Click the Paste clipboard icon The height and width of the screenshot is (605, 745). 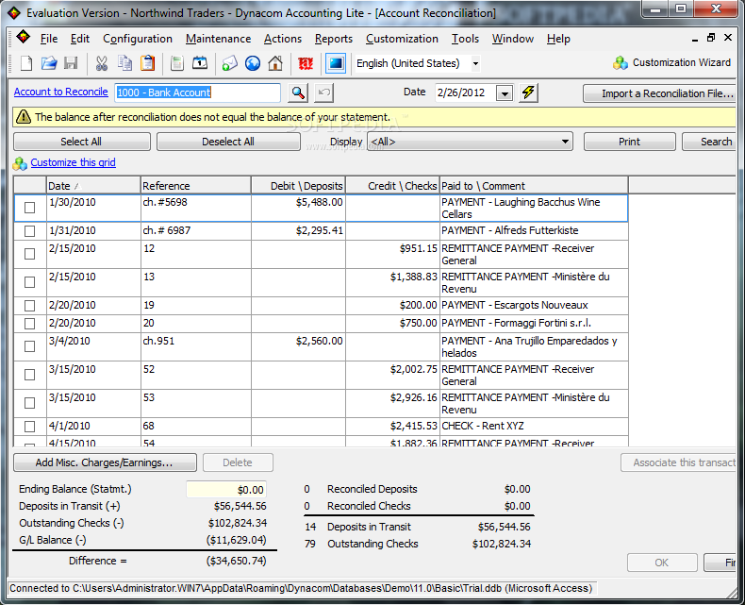coord(148,63)
